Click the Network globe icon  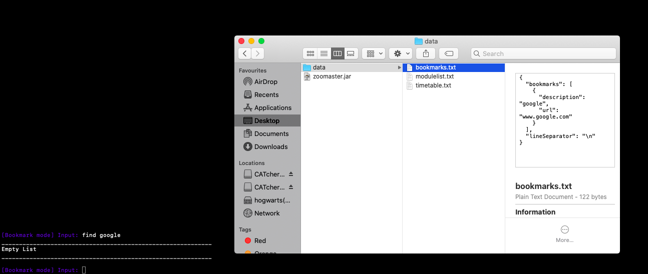pos(247,213)
